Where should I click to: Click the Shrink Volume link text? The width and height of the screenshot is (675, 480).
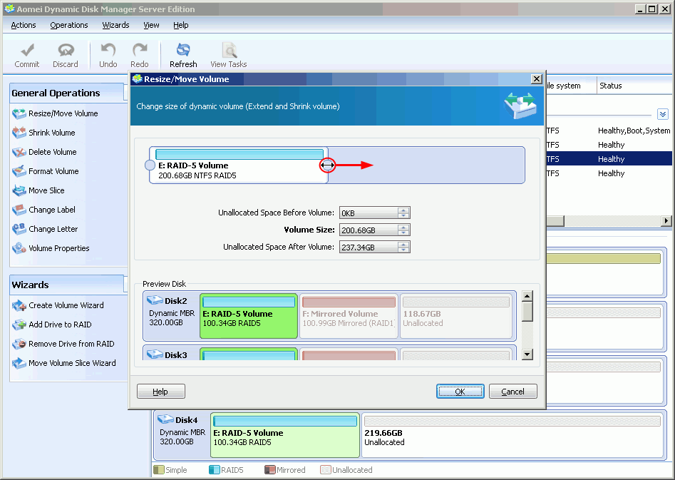coord(51,133)
